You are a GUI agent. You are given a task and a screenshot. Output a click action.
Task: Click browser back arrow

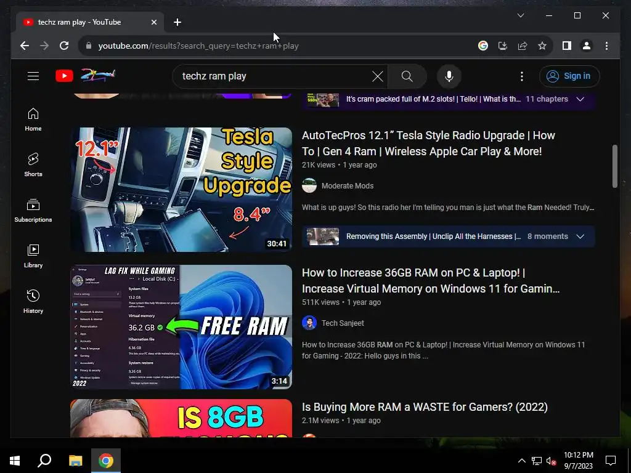point(25,46)
